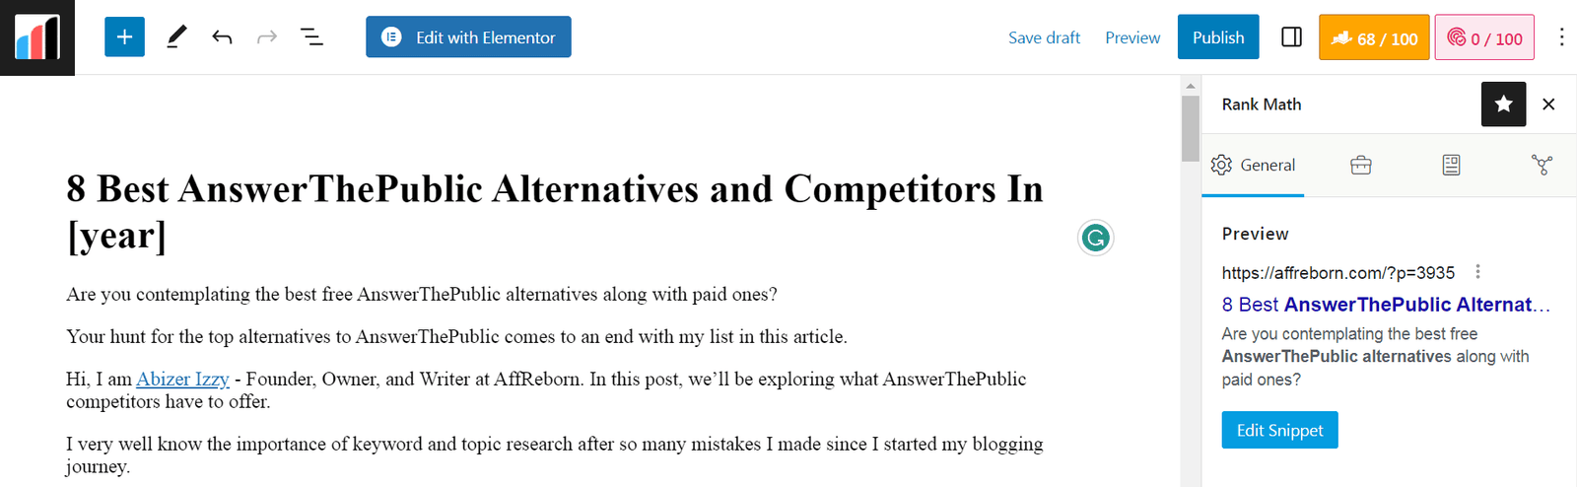
Task: Undo the last change with the arrow icon
Action: point(222,37)
